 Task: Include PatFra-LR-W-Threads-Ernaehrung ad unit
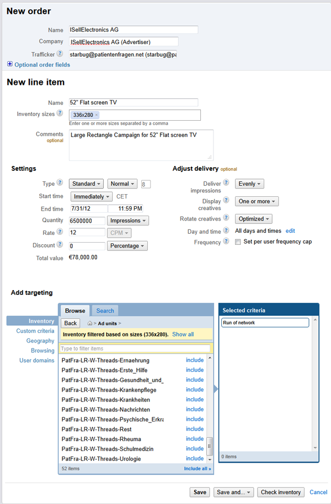(x=195, y=360)
